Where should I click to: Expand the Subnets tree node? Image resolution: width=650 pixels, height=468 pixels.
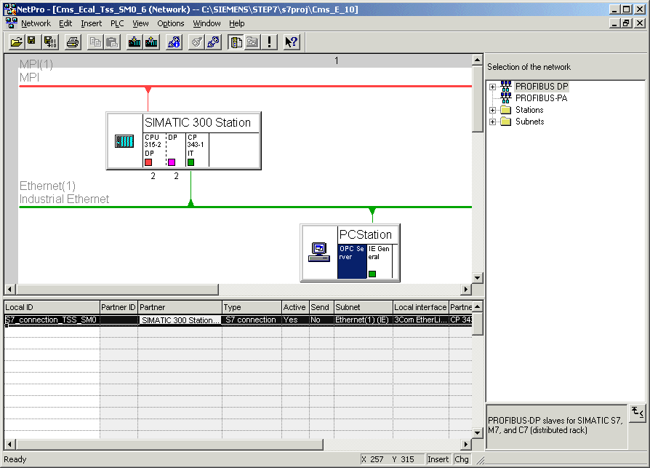pos(492,122)
